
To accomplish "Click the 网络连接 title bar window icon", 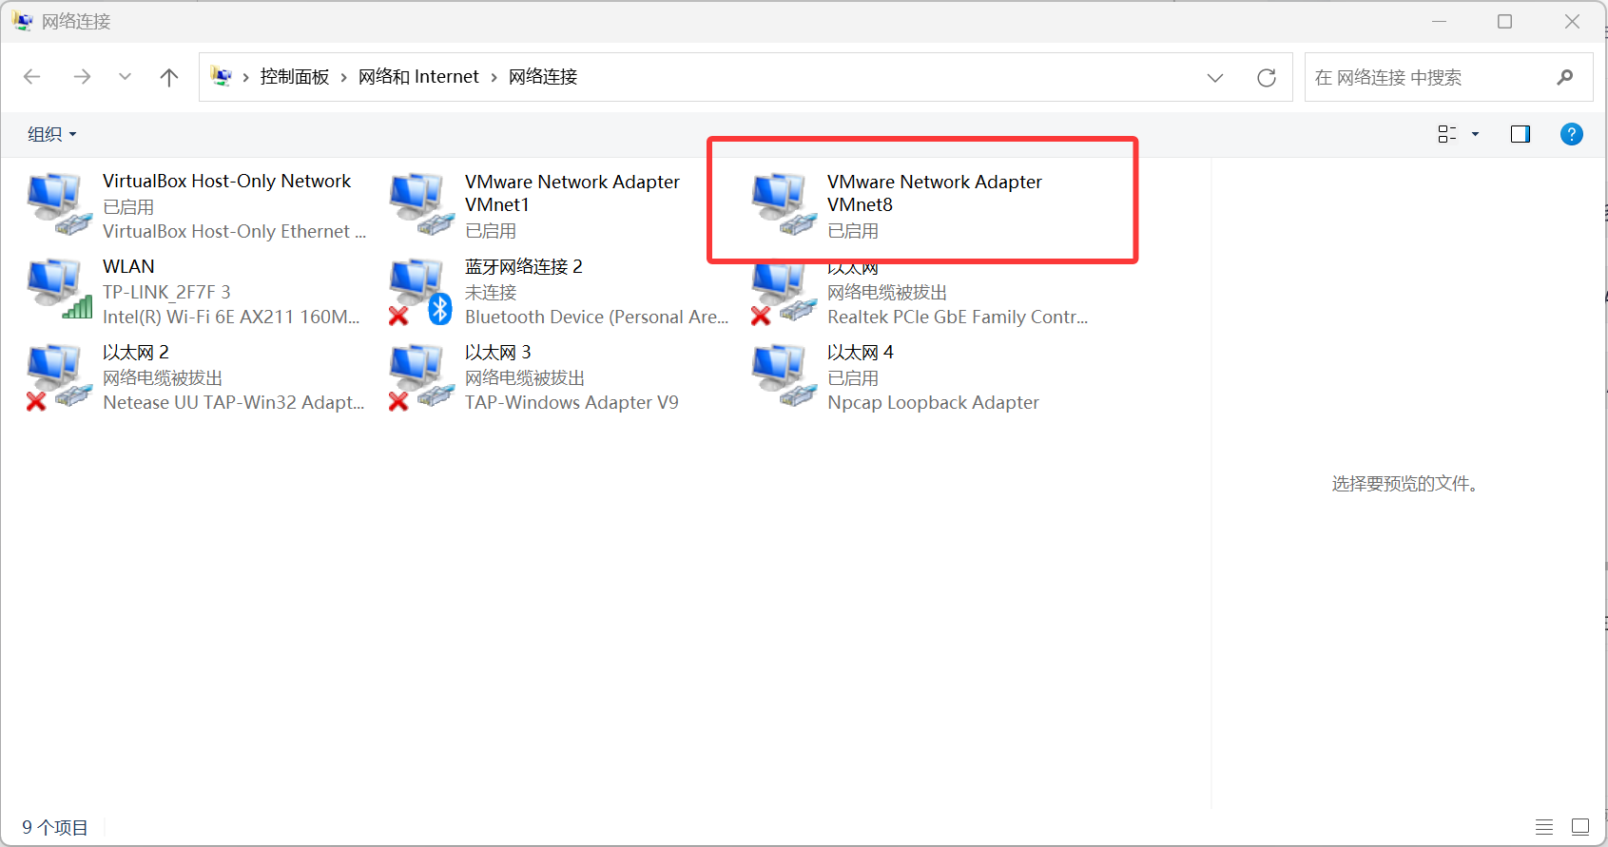I will coord(22,21).
